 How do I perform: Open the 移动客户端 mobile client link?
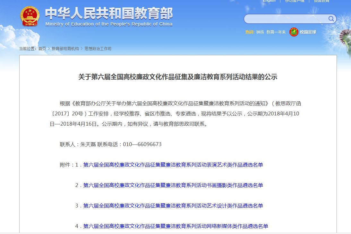(x=295, y=1)
